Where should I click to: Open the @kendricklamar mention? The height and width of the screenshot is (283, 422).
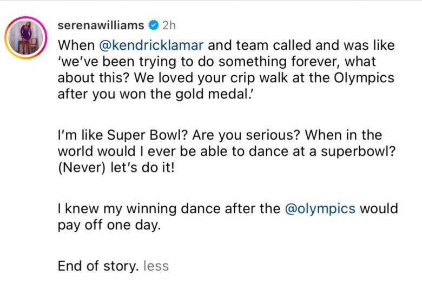pos(151,45)
